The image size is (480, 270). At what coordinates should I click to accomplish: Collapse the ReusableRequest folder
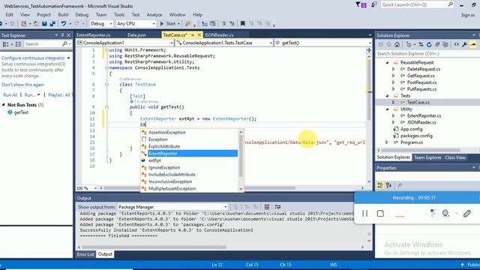[388, 62]
